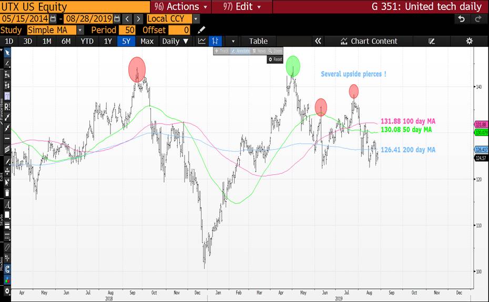This screenshot has height=302, width=489.
Task: Select the horizontal line tool
Action: click(7, 138)
